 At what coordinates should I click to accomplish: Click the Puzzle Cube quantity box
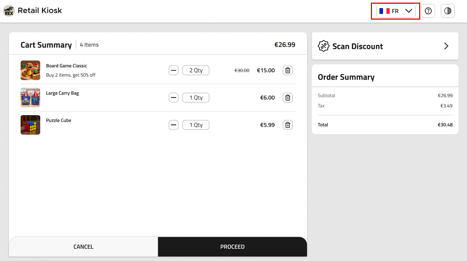click(196, 125)
